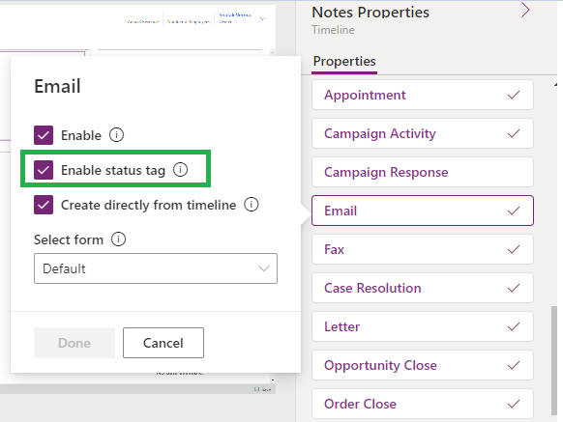Click the Done button
Image resolution: width=563 pixels, height=422 pixels.
pyautogui.click(x=74, y=343)
